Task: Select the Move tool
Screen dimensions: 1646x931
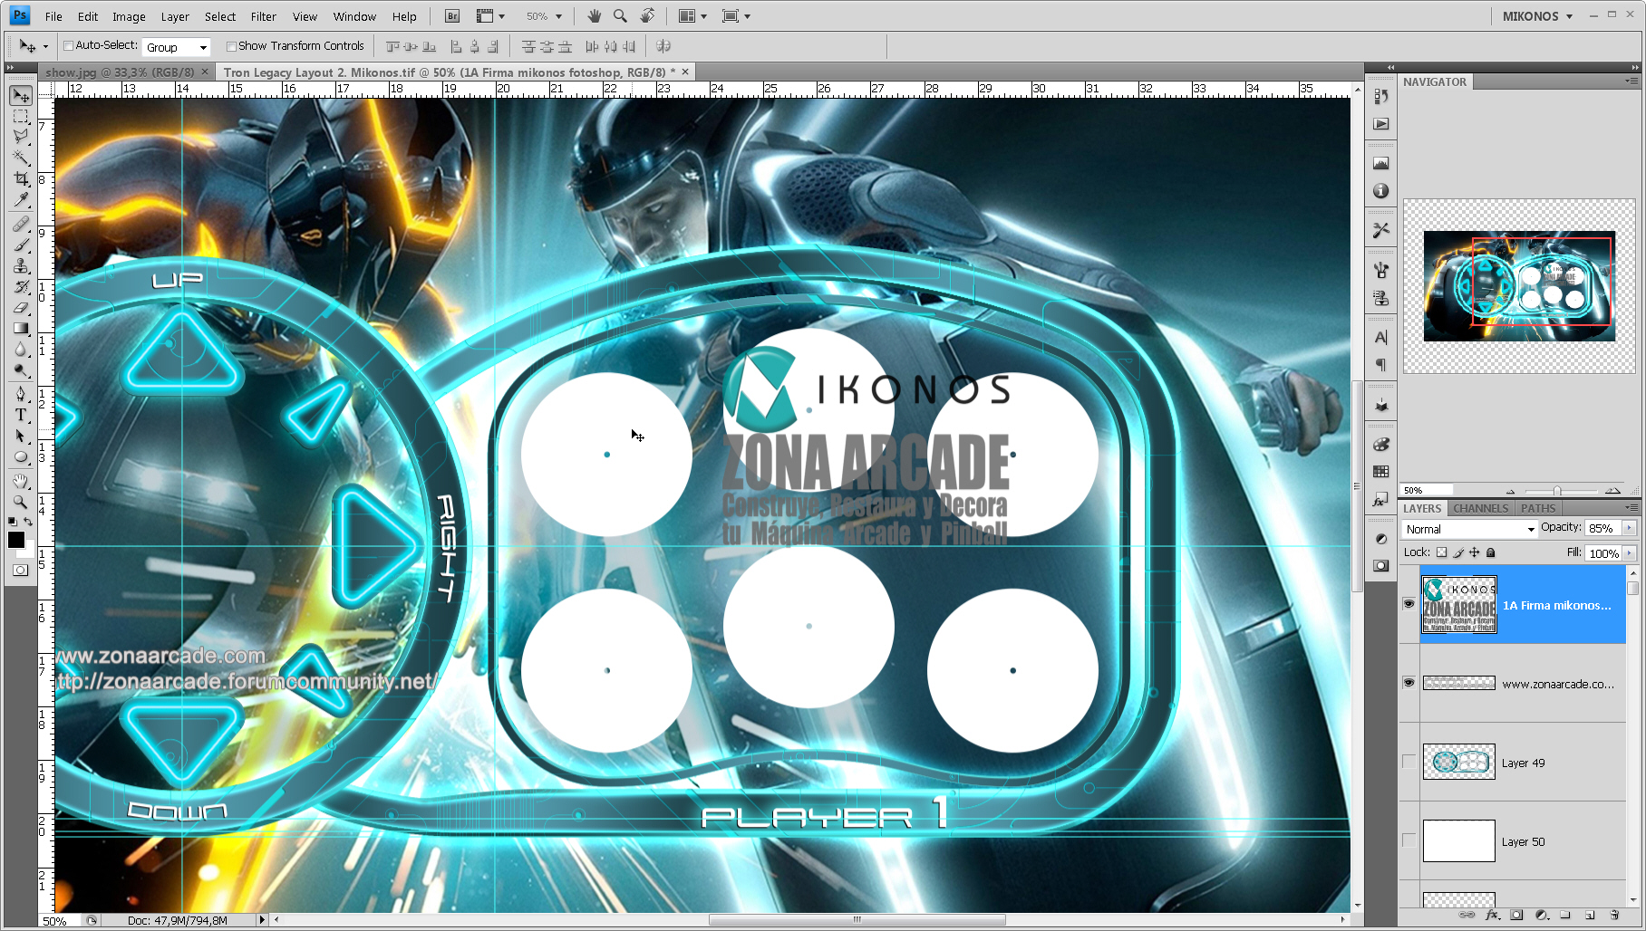Action: coord(21,96)
